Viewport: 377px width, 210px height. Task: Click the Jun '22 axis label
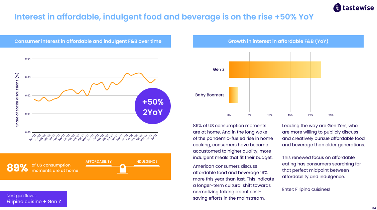[32, 138]
